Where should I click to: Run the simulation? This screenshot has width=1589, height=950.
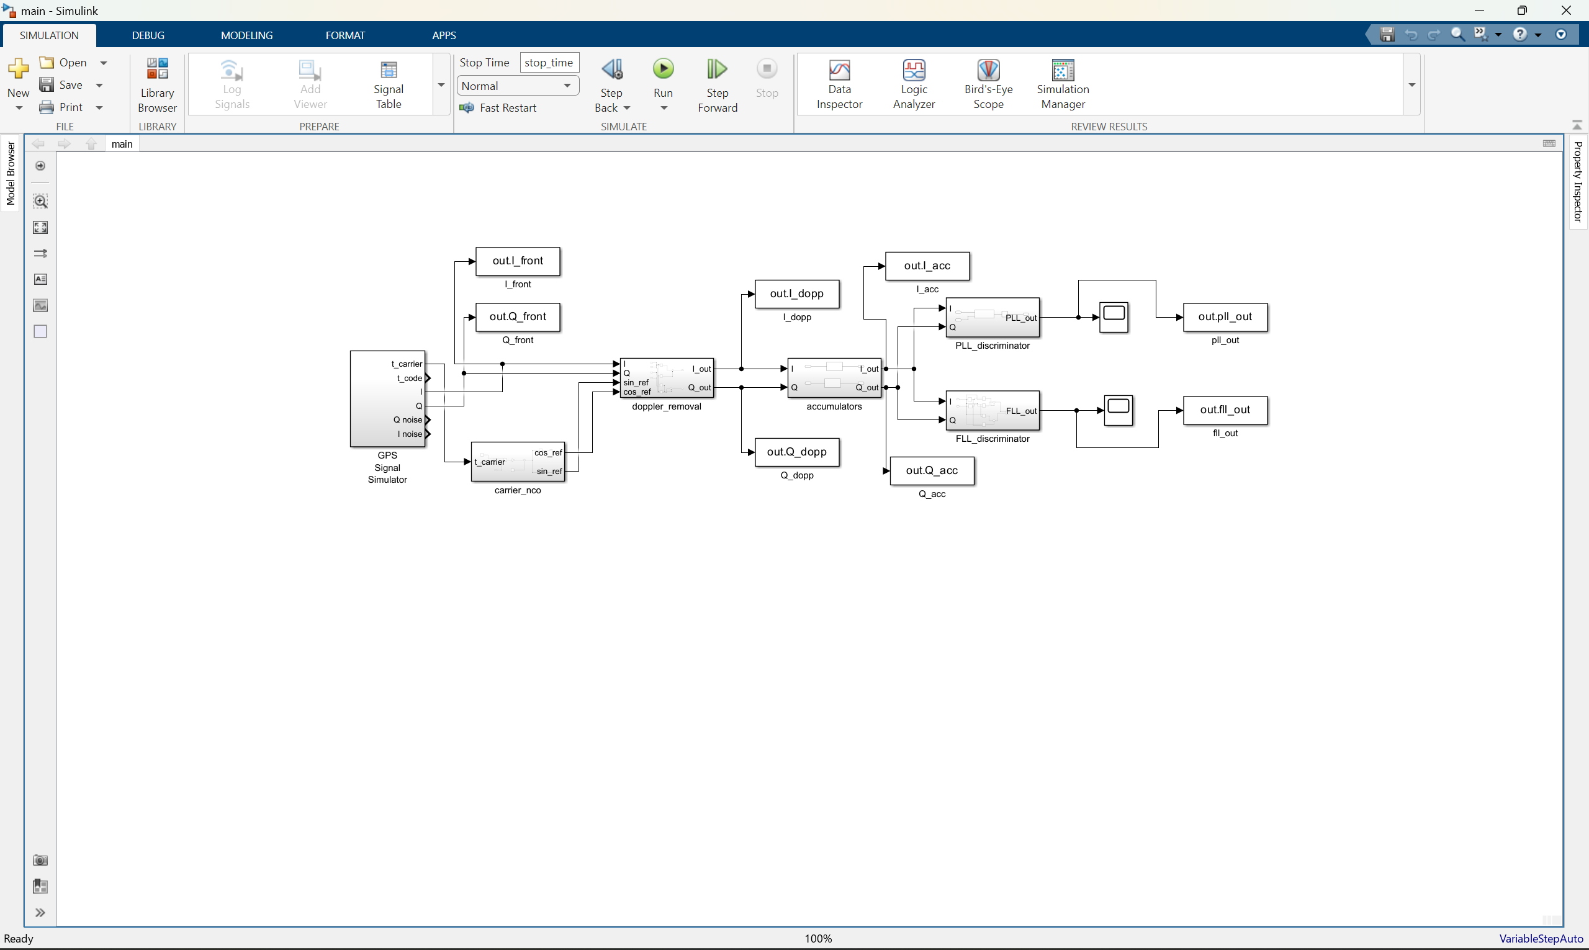pyautogui.click(x=664, y=68)
